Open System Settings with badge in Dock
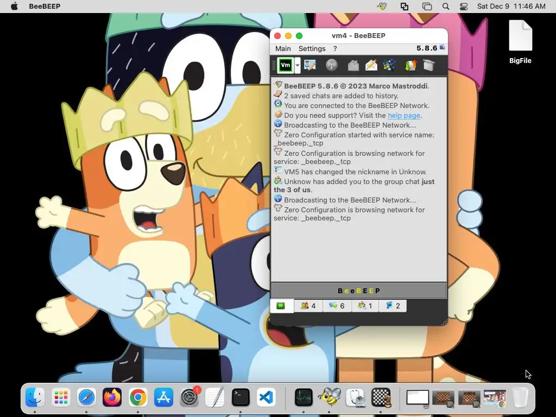The image size is (556, 417). (x=189, y=397)
